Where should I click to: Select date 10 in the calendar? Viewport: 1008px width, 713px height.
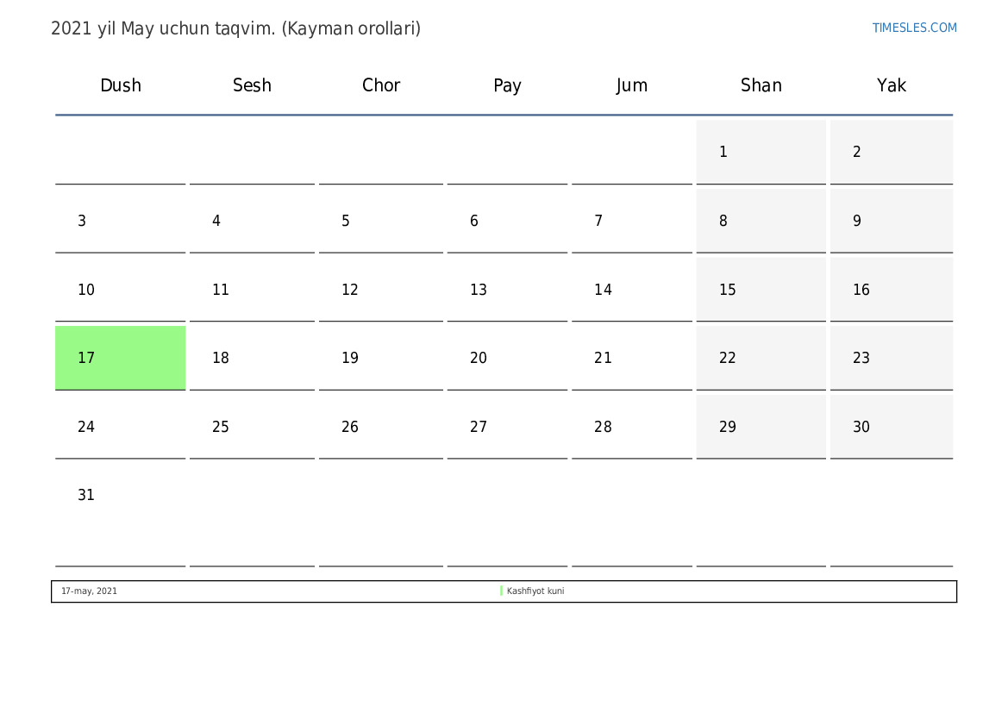120,290
